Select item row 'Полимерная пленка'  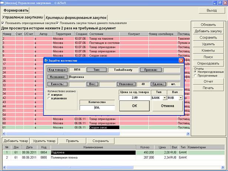[113, 158]
